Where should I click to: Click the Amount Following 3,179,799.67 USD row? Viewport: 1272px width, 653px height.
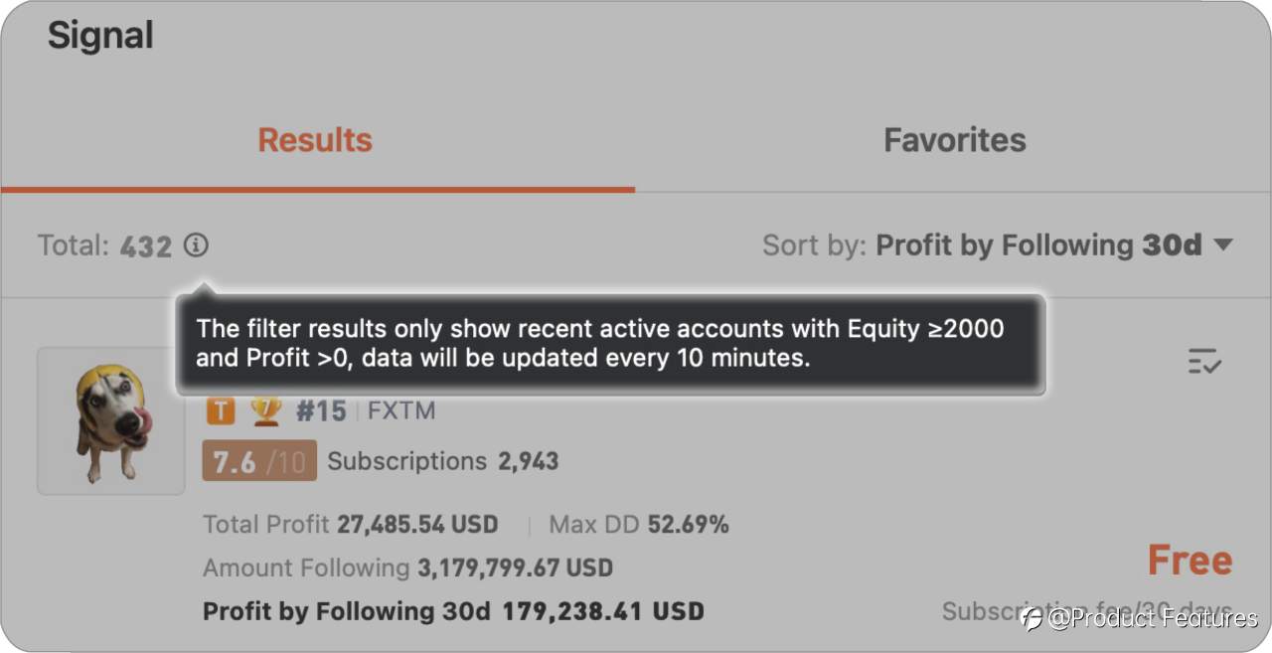pos(407,569)
